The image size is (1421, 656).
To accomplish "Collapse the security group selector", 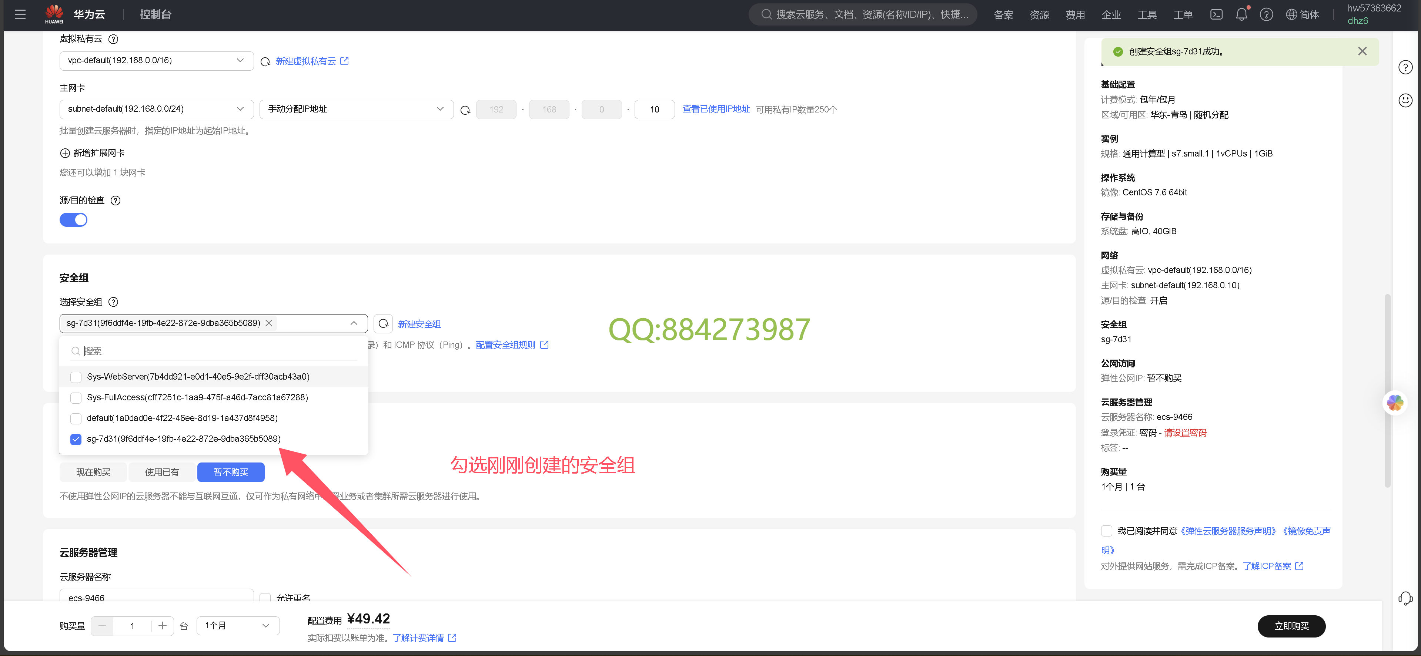I will pyautogui.click(x=354, y=324).
